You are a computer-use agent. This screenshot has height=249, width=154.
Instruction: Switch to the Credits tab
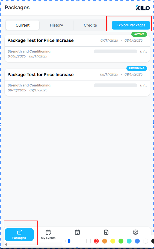click(x=90, y=25)
